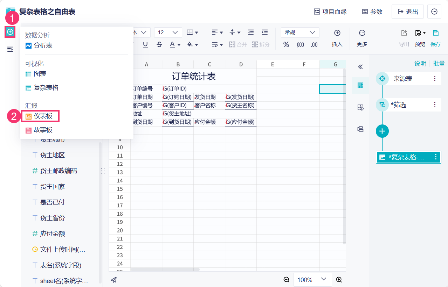Viewport: 448px width, 287px height.
Task: Apply percent number format
Action: 286,44
